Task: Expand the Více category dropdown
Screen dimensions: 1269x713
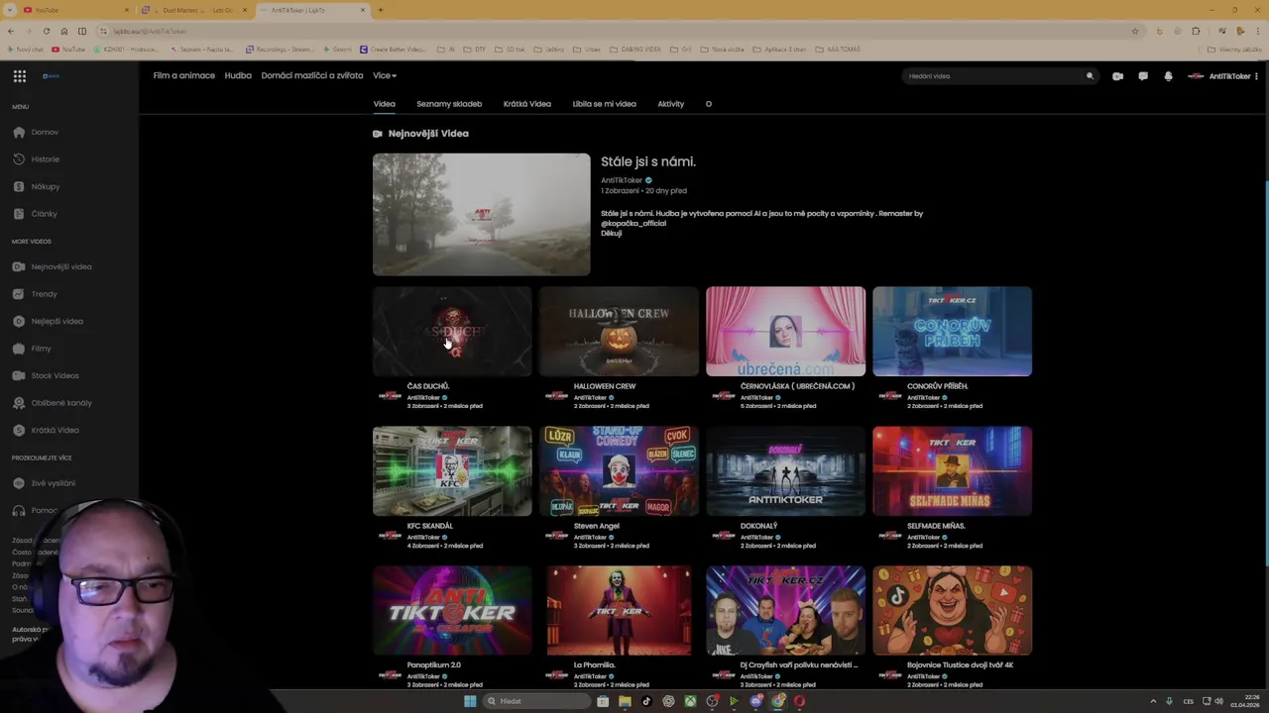Action: [385, 75]
